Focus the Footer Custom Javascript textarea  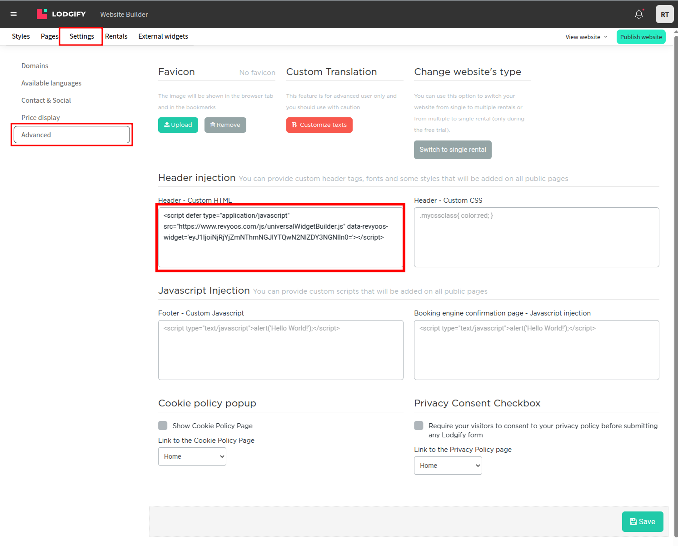coord(281,350)
